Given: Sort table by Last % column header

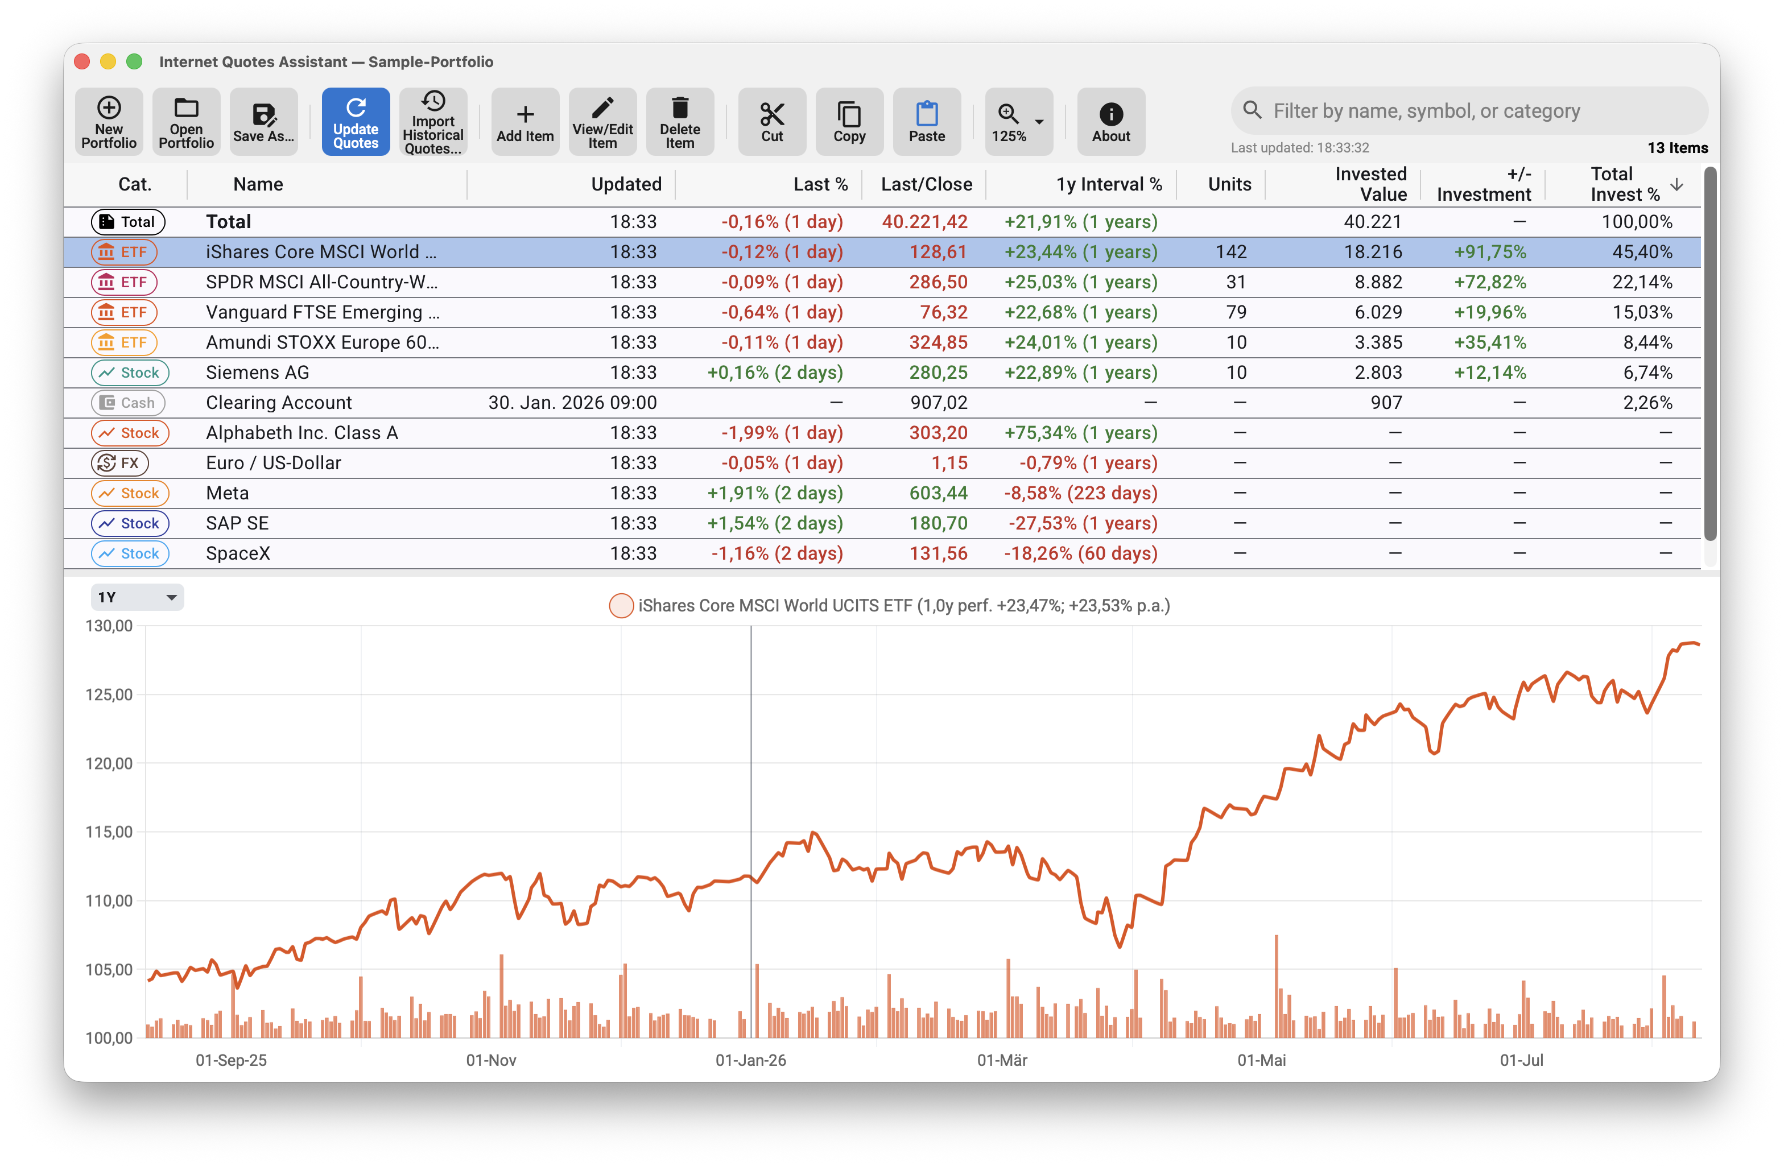Looking at the screenshot, I should click(x=820, y=184).
